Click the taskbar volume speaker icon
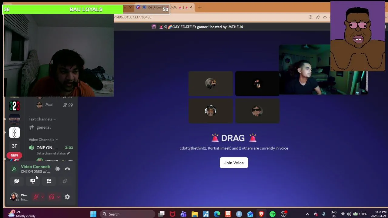Image resolution: width=388 pixels, height=218 pixels. pyautogui.click(x=349, y=214)
